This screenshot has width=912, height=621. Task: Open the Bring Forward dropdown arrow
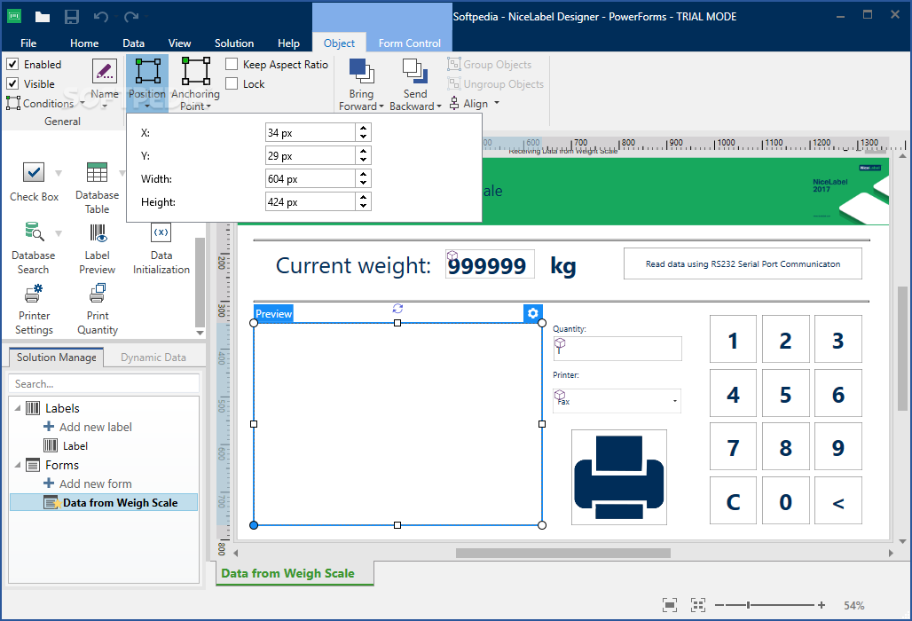(x=381, y=106)
